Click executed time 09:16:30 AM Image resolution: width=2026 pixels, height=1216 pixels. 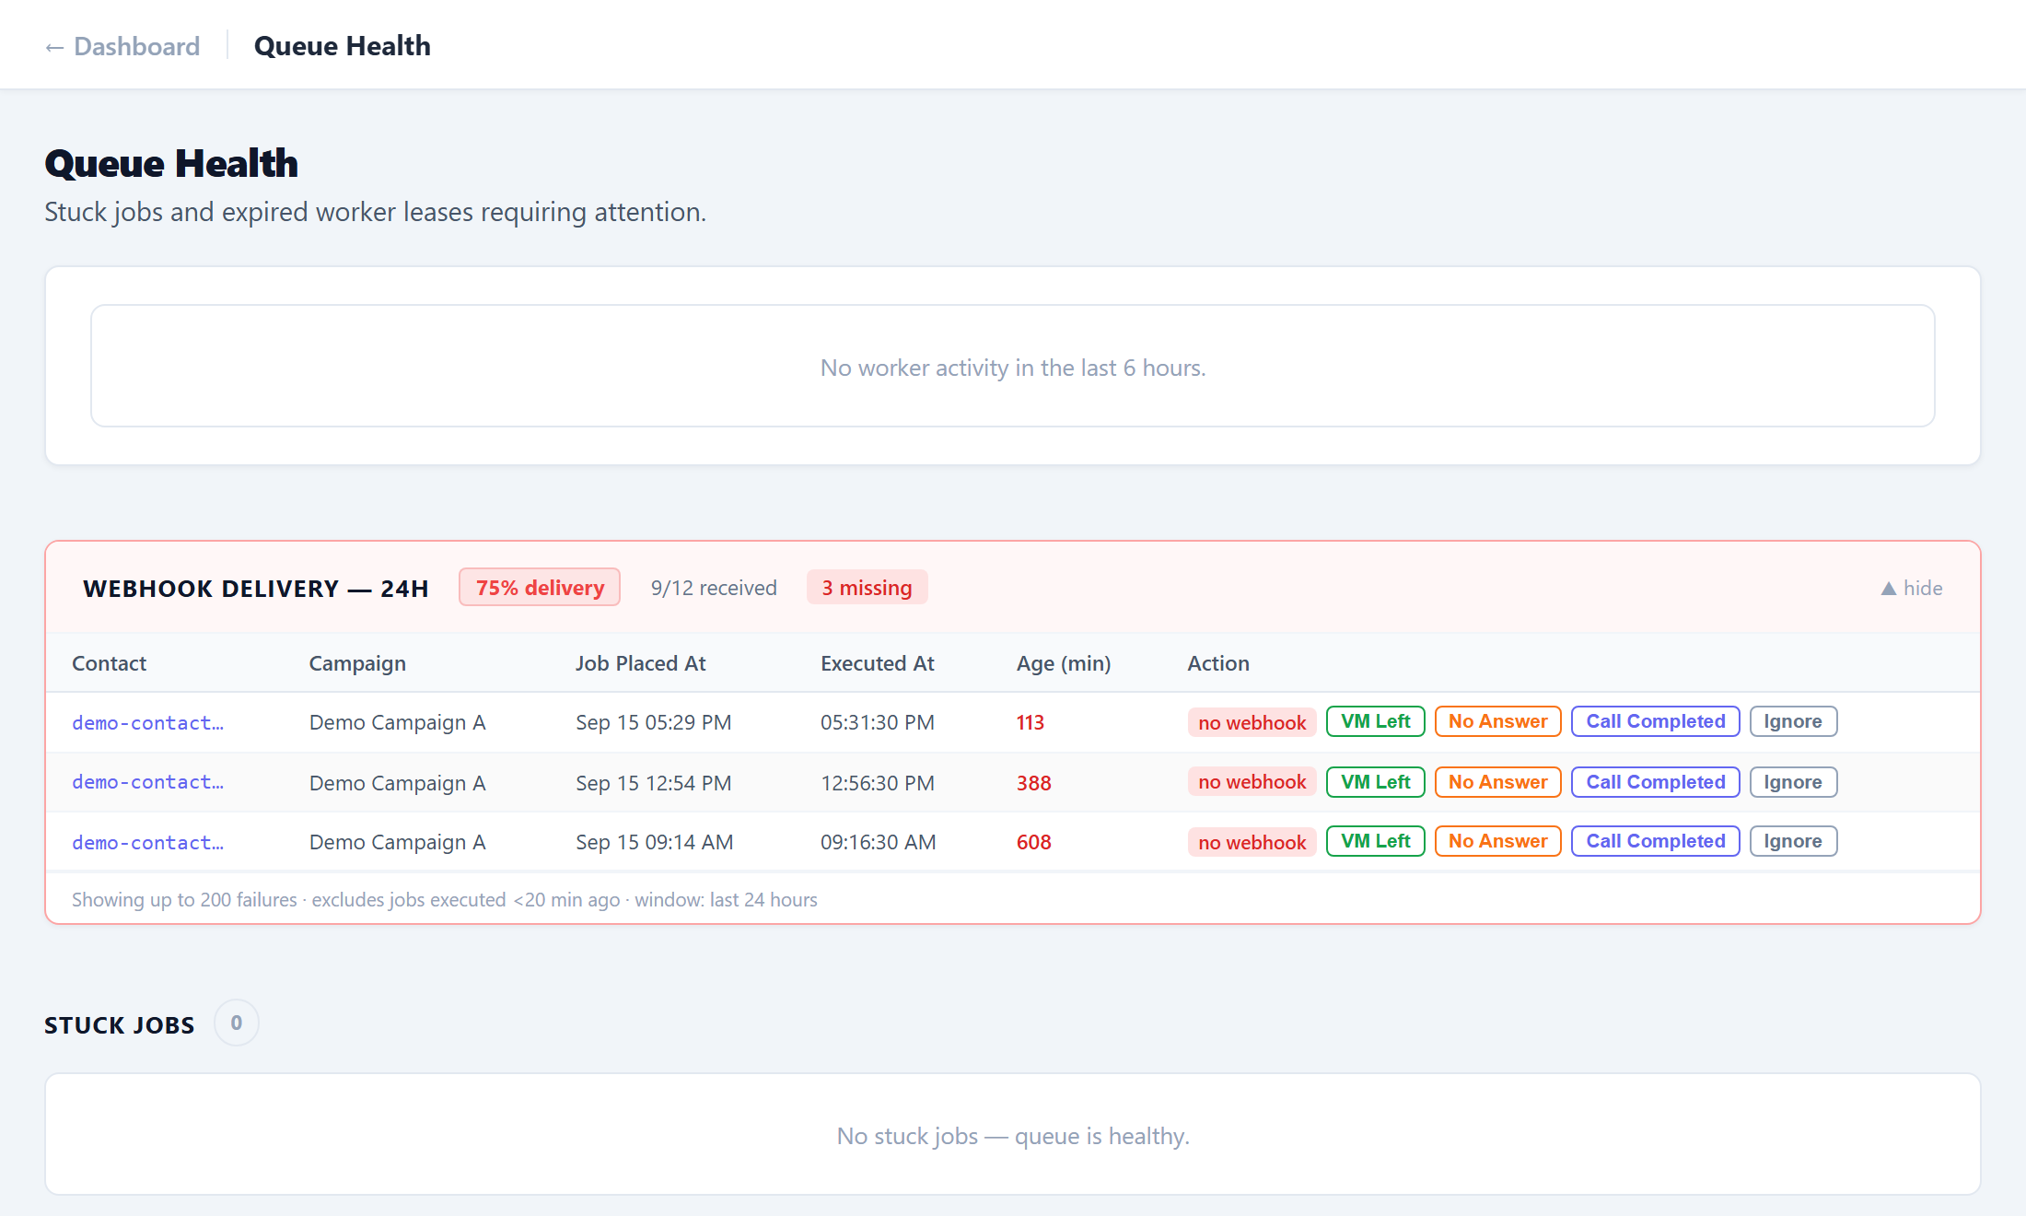coord(879,842)
